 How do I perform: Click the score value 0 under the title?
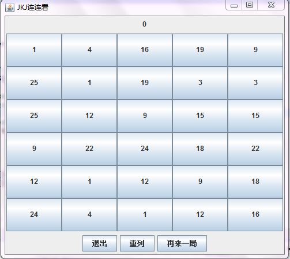click(145, 24)
